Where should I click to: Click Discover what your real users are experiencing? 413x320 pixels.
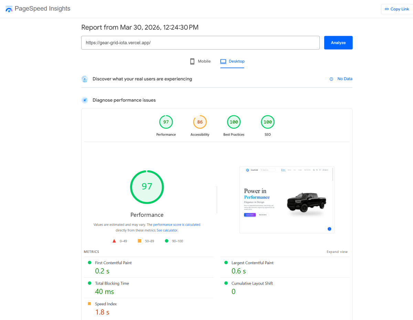[x=142, y=79]
